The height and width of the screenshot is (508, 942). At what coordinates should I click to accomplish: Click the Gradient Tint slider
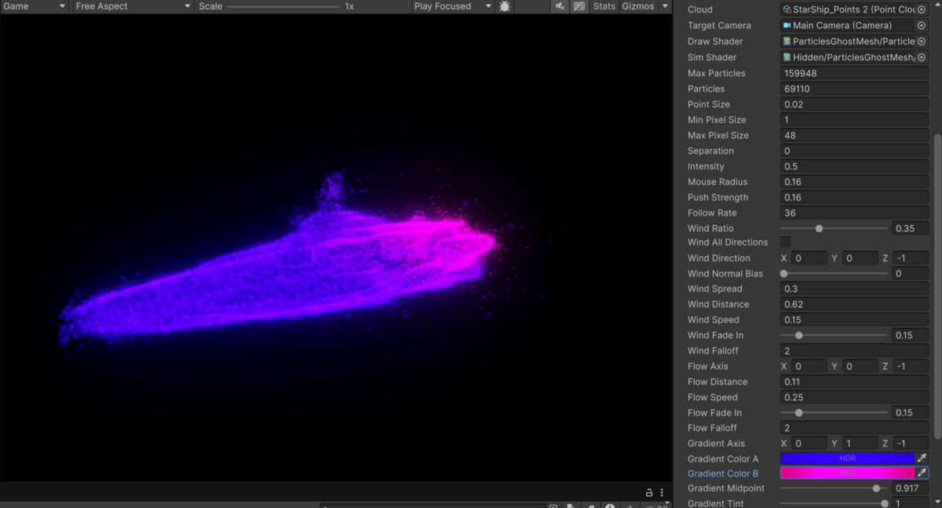click(834, 503)
